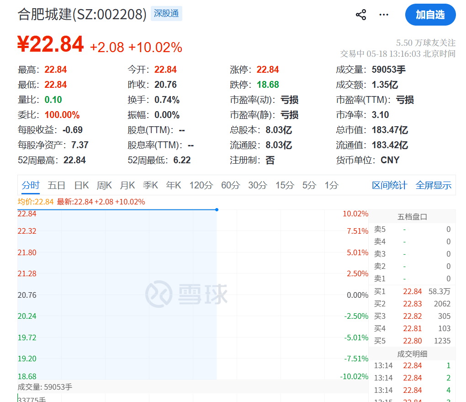Click the 买3 row volume 305
This screenshot has width=466, height=402.
click(444, 316)
